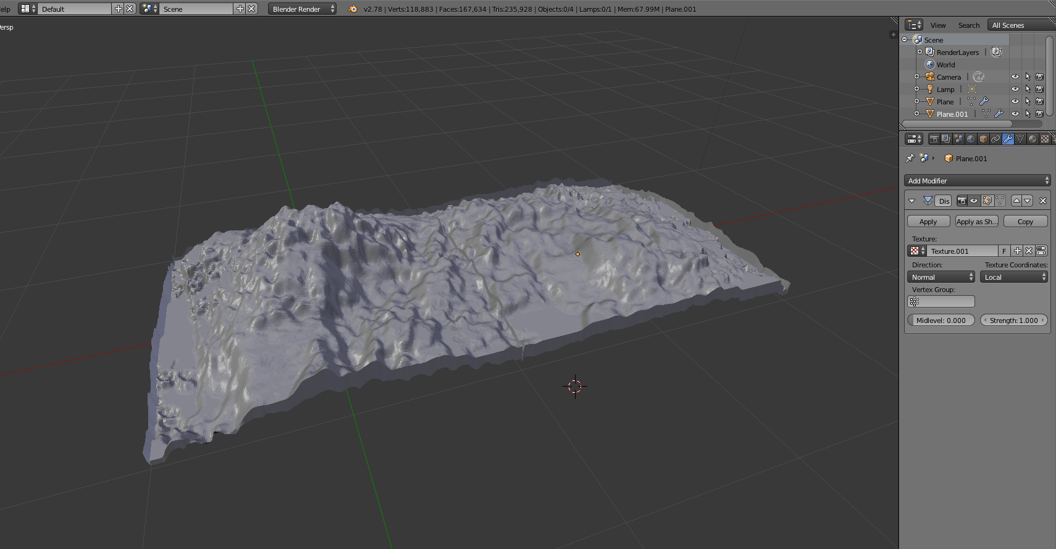The image size is (1056, 549).
Task: Move the Displace modifier down
Action: click(x=1028, y=201)
